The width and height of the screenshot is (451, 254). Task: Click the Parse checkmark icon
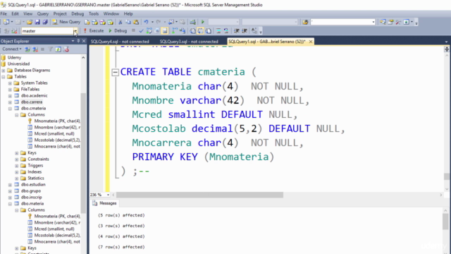141,31
